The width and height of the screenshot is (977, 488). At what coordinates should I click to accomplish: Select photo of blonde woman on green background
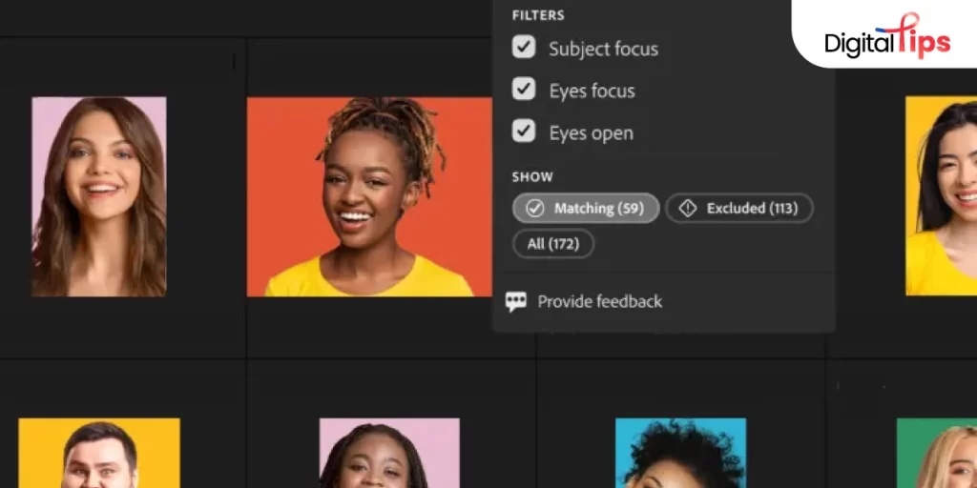pyautogui.click(x=937, y=453)
